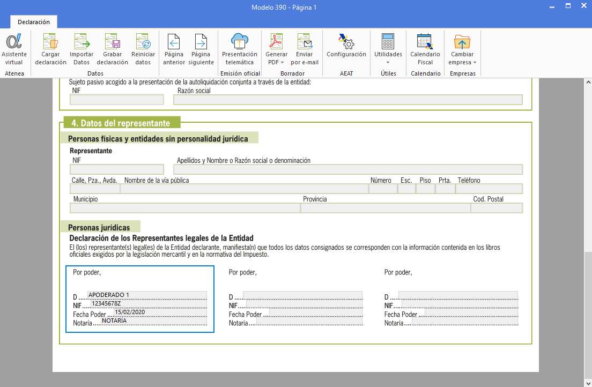The width and height of the screenshot is (592, 387).
Task: Click Notaría field containing NOTARIA
Action: tap(154, 321)
